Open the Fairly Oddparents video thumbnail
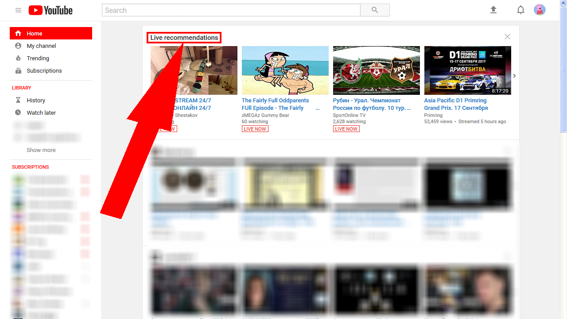Screen dimensions: 567x319 285,70
